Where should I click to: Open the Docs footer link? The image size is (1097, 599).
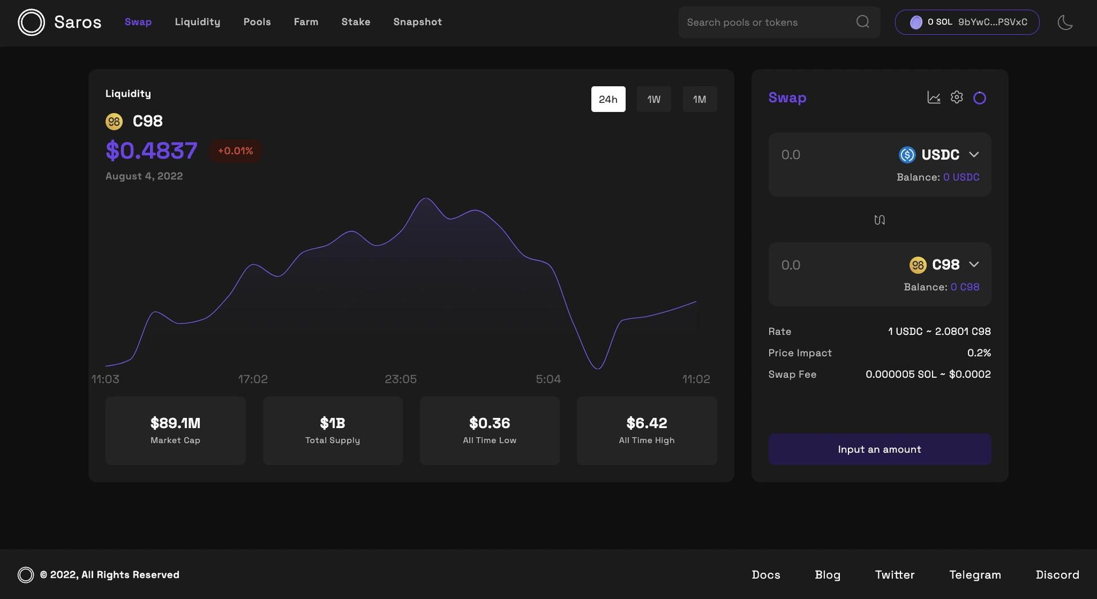pos(766,574)
